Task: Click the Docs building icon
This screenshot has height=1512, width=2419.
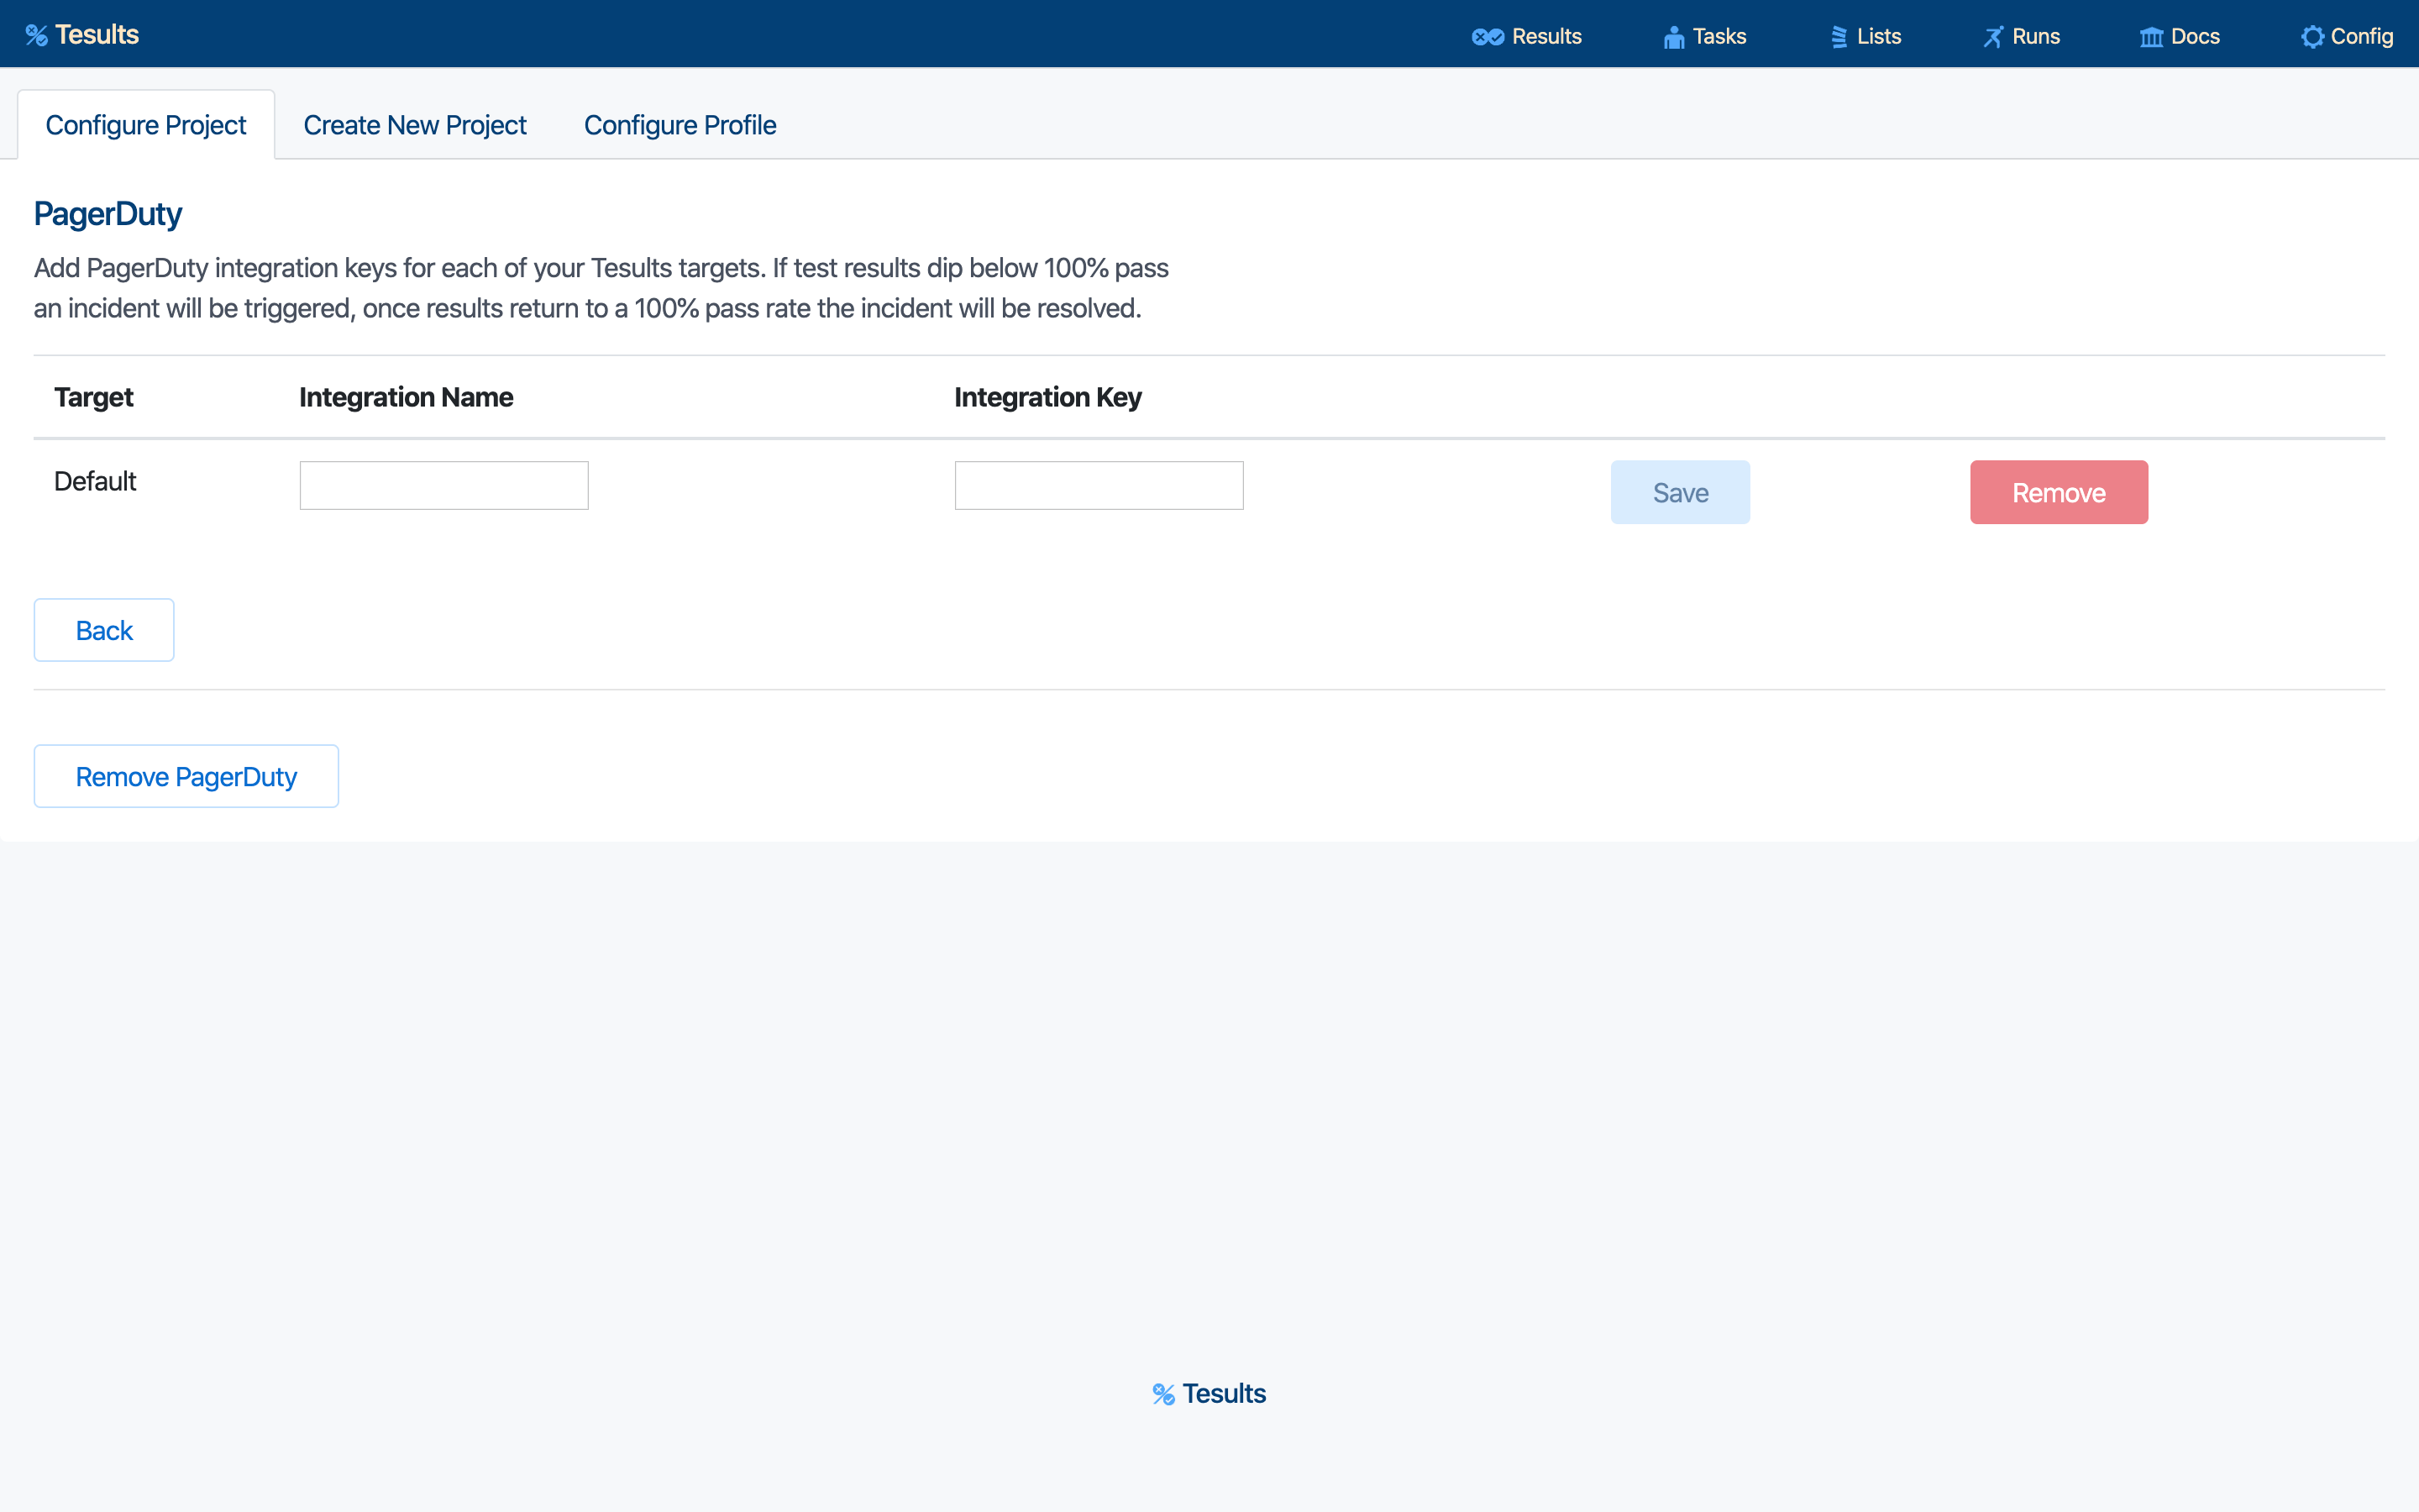Action: 2151,37
